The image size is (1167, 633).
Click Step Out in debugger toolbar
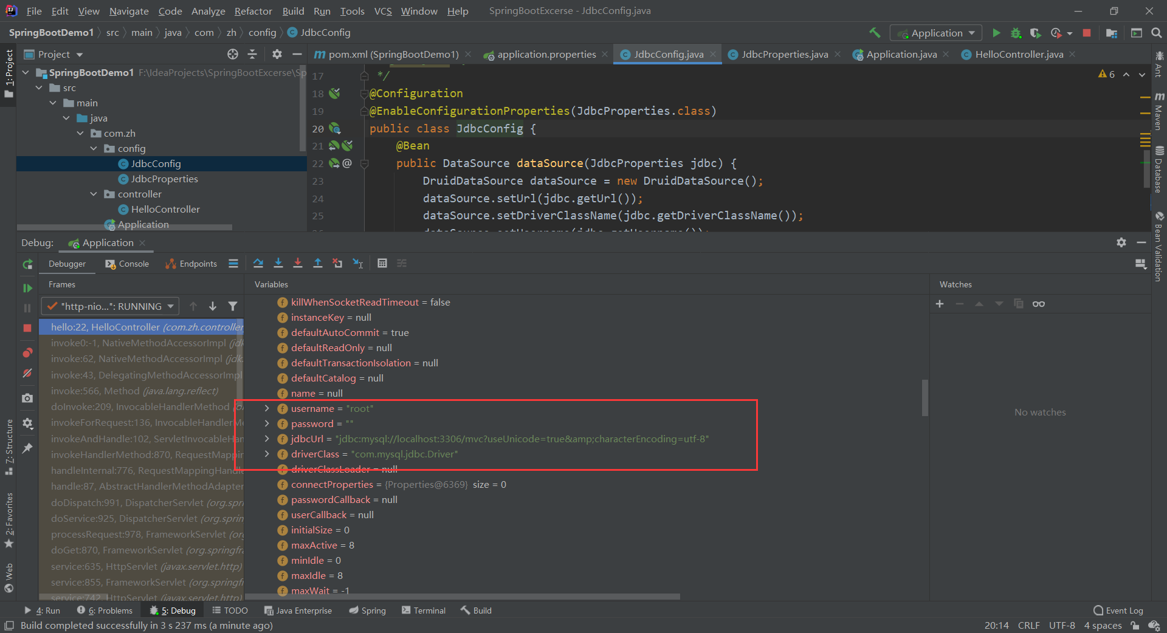(x=318, y=263)
